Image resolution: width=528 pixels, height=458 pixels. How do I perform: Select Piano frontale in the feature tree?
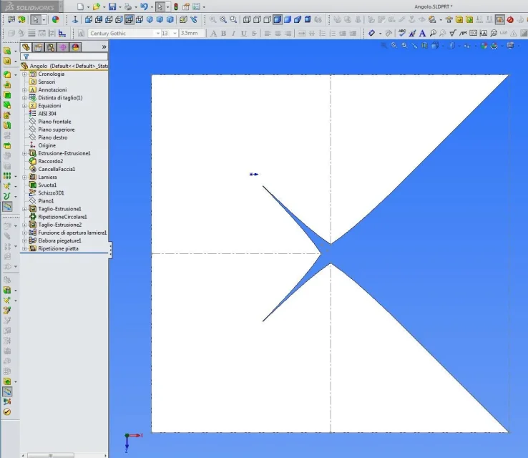coord(54,122)
